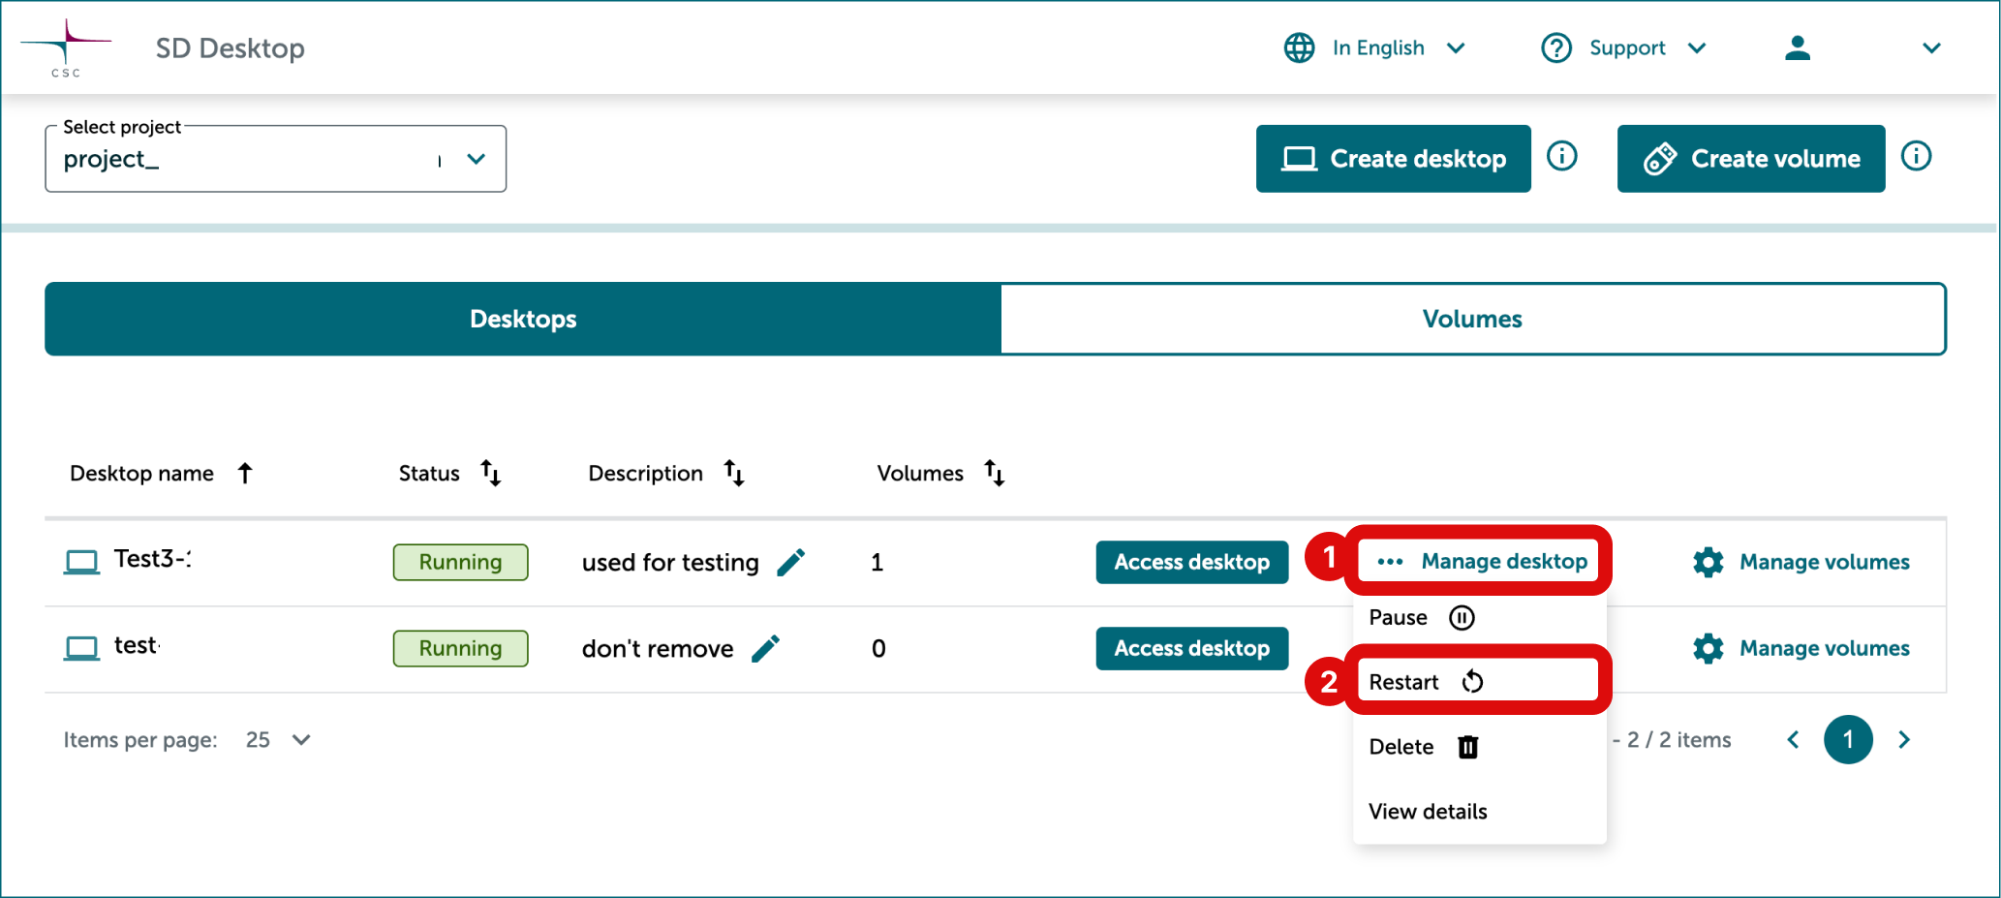Click the Delete trash can icon

[1468, 747]
